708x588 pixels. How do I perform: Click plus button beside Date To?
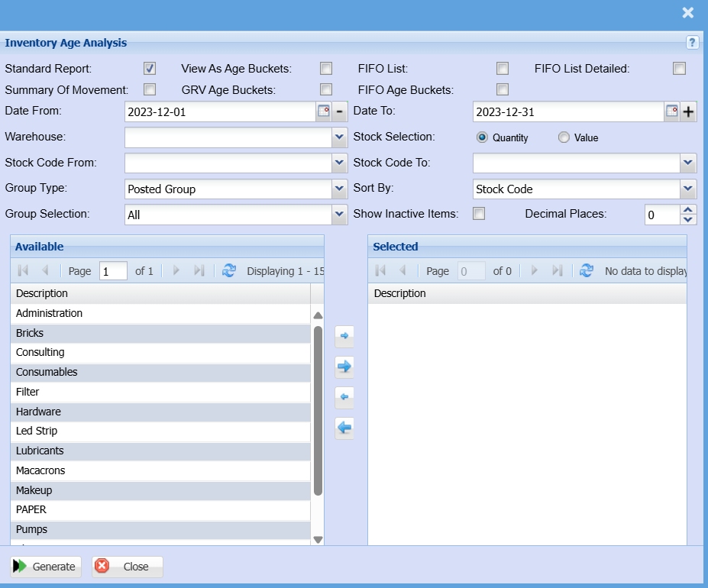click(x=688, y=112)
